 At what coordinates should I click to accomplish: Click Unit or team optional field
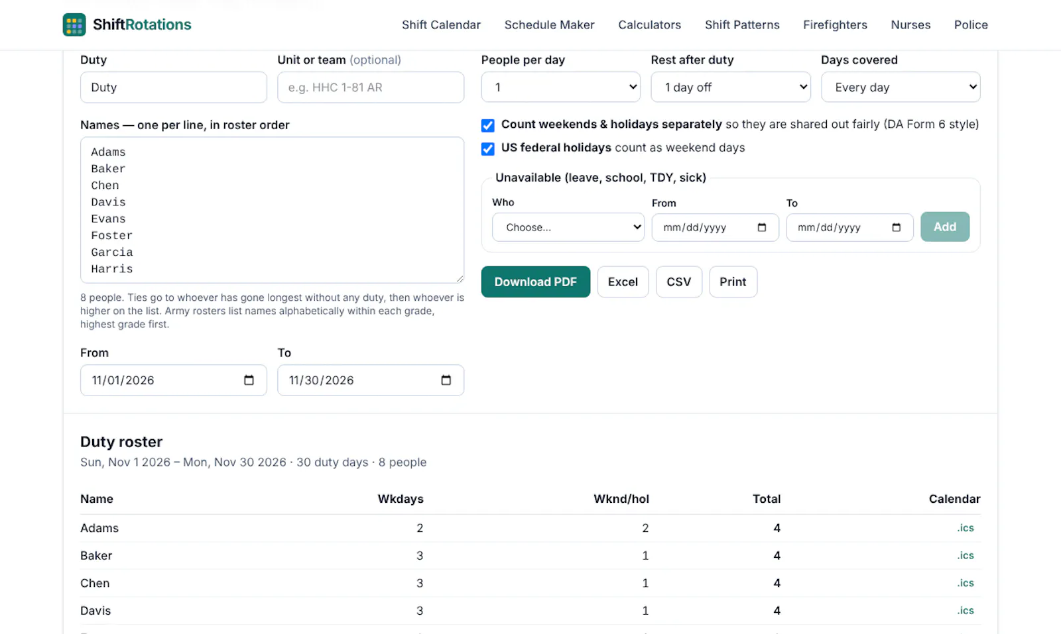pos(371,87)
